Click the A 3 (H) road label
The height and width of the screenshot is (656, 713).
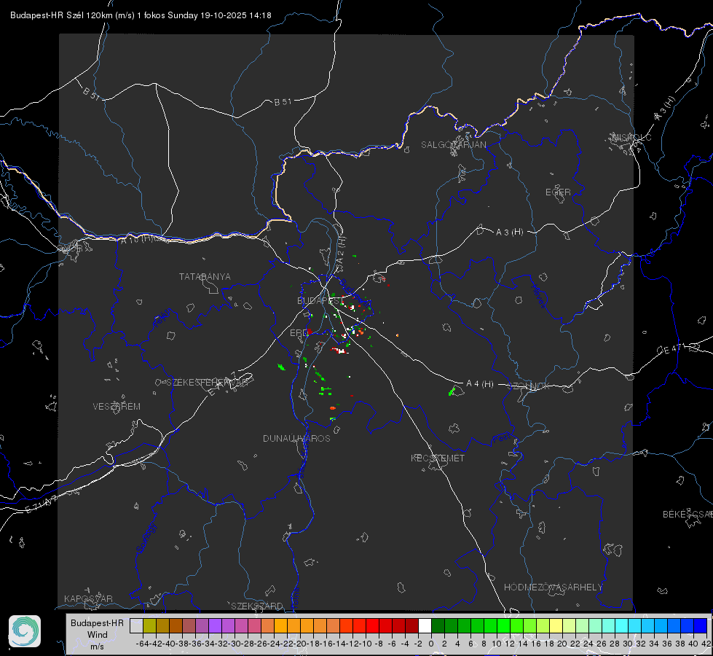(x=509, y=233)
